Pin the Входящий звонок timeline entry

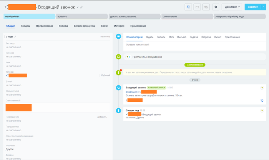click(262, 88)
